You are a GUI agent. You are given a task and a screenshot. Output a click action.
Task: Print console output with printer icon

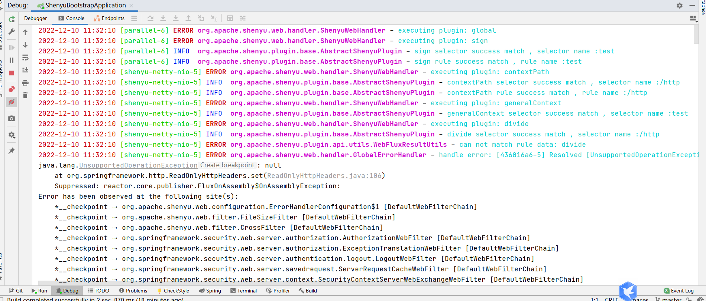pos(25,83)
